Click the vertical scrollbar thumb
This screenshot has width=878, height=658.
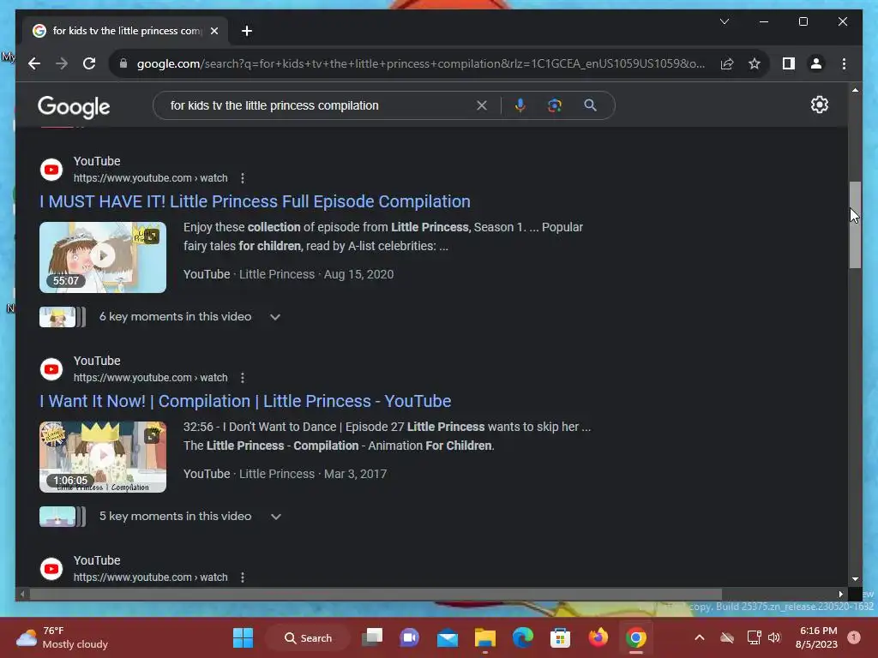855,224
